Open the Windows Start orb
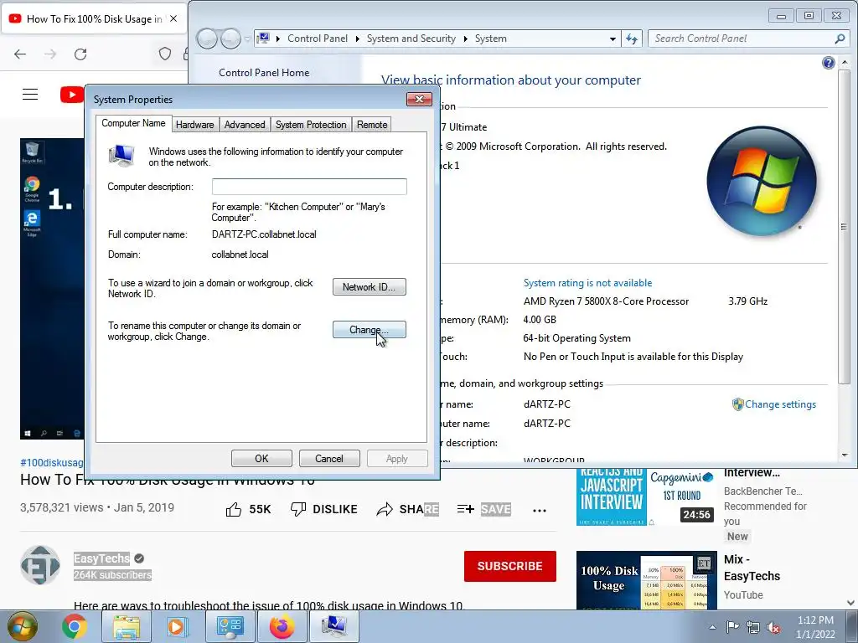The height and width of the screenshot is (643, 858). click(22, 626)
